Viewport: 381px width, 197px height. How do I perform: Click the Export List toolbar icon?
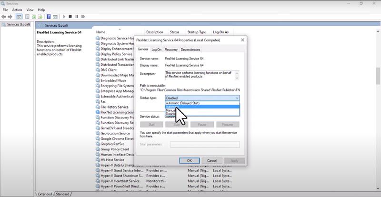(x=40, y=16)
